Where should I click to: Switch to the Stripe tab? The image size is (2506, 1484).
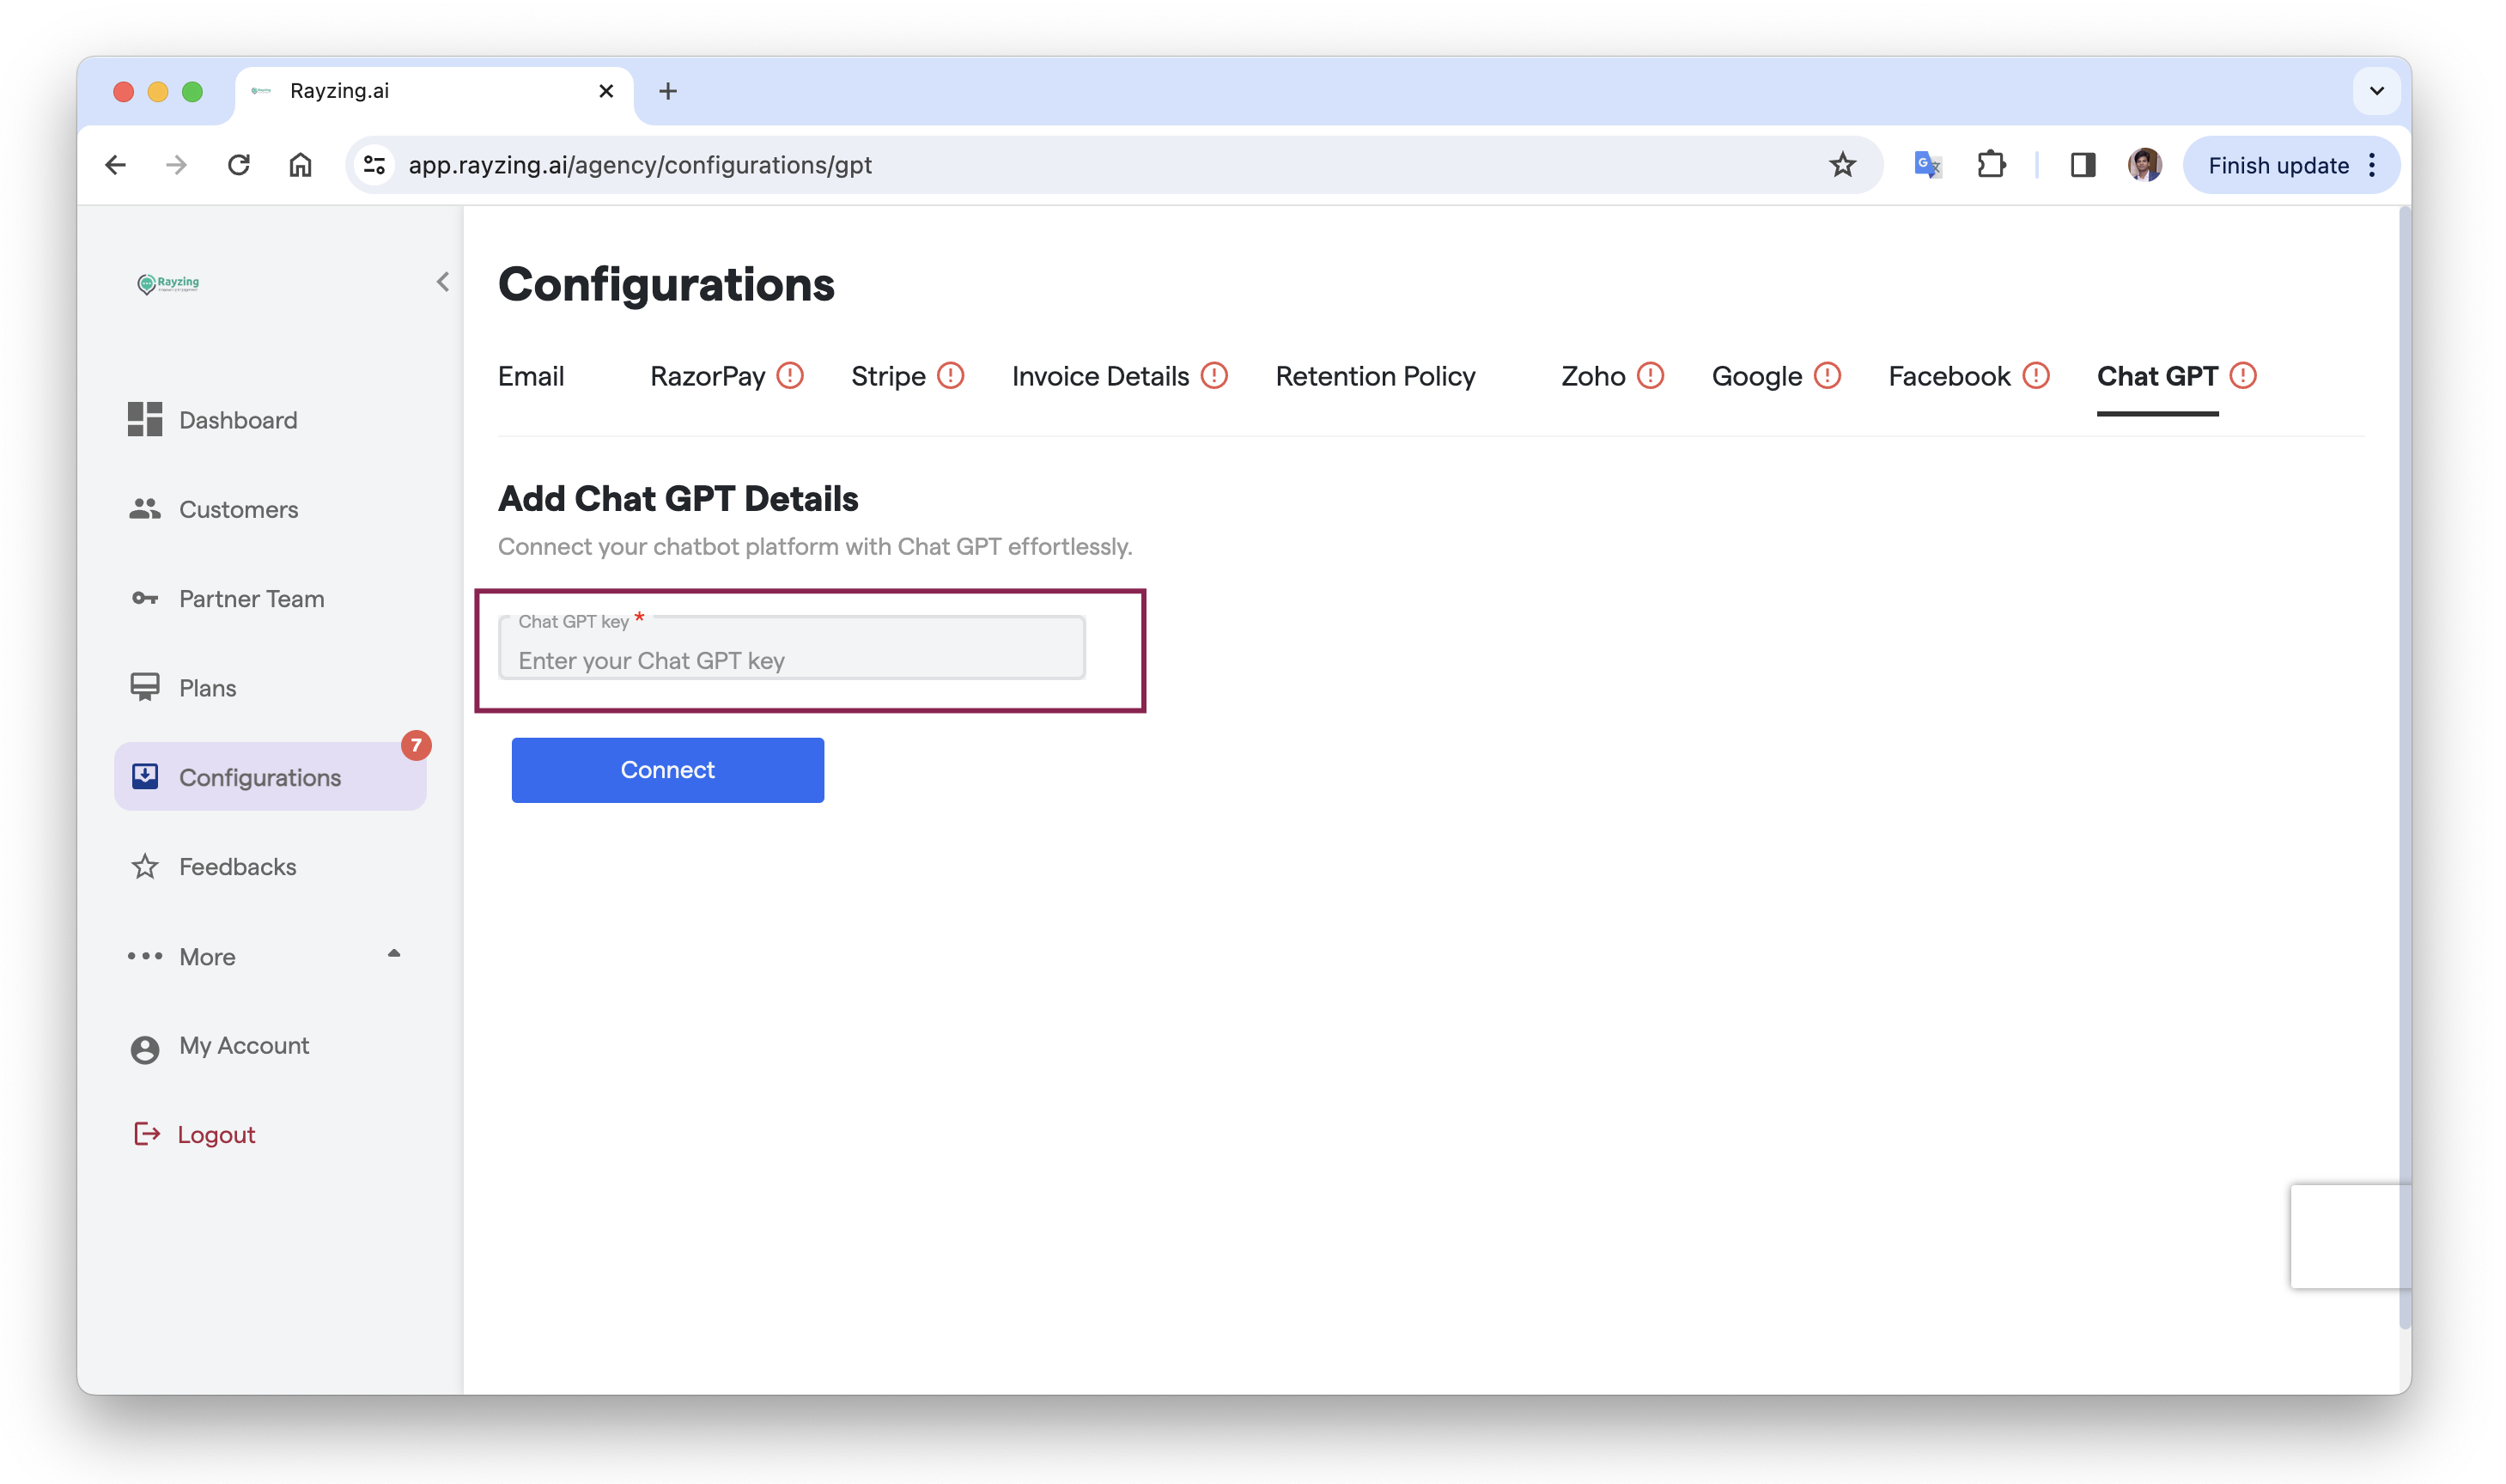tap(888, 377)
